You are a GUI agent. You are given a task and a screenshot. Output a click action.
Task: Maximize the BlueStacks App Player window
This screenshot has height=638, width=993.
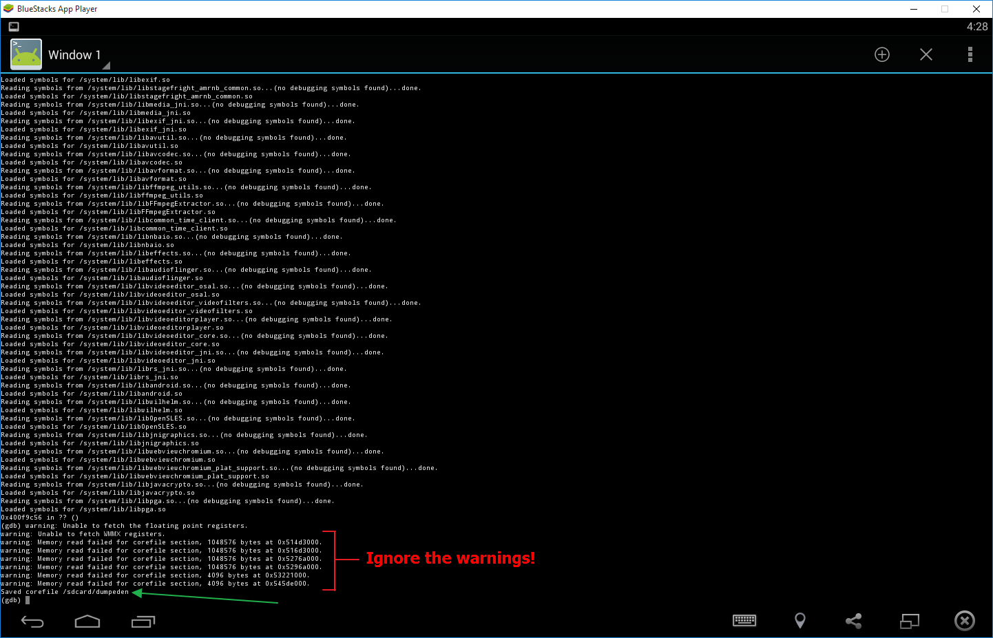click(945, 9)
